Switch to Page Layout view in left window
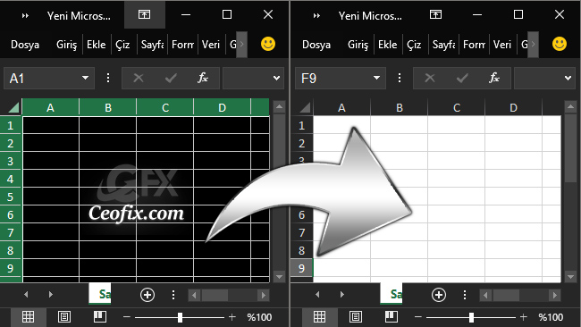 coord(64,317)
